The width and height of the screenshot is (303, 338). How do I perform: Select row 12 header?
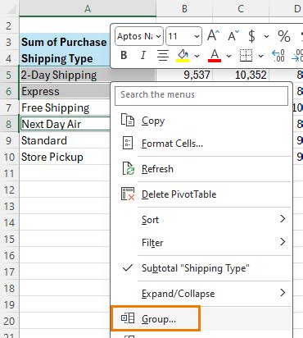tap(9, 190)
